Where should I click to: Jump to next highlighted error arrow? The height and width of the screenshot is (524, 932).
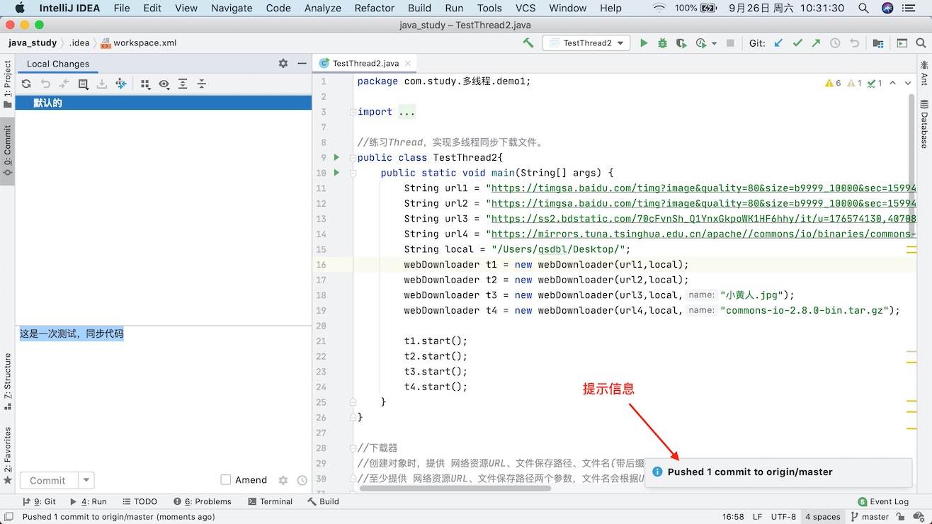coord(909,83)
